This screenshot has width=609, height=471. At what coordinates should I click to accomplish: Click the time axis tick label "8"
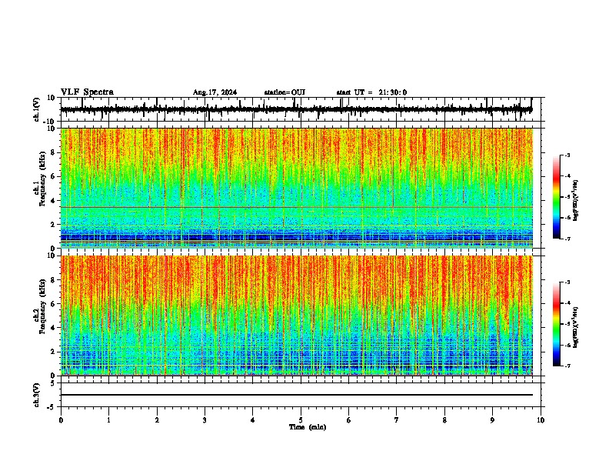coord(444,420)
